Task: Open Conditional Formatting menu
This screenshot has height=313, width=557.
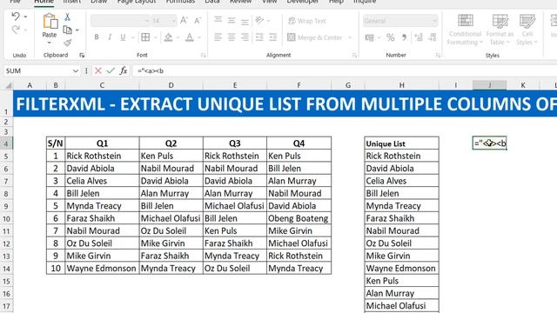Action: [x=465, y=30]
